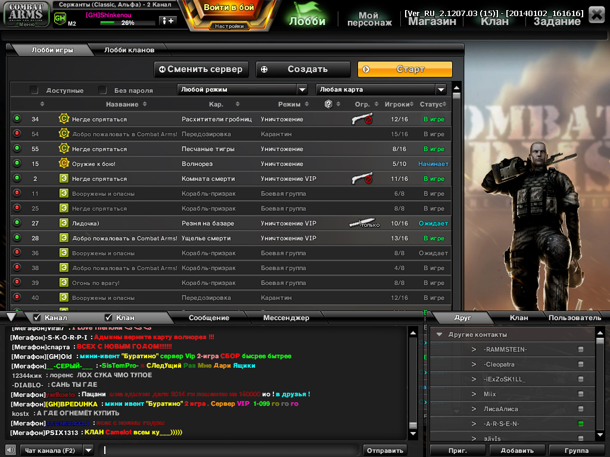Select room Ущелье смерти row

coord(231,238)
